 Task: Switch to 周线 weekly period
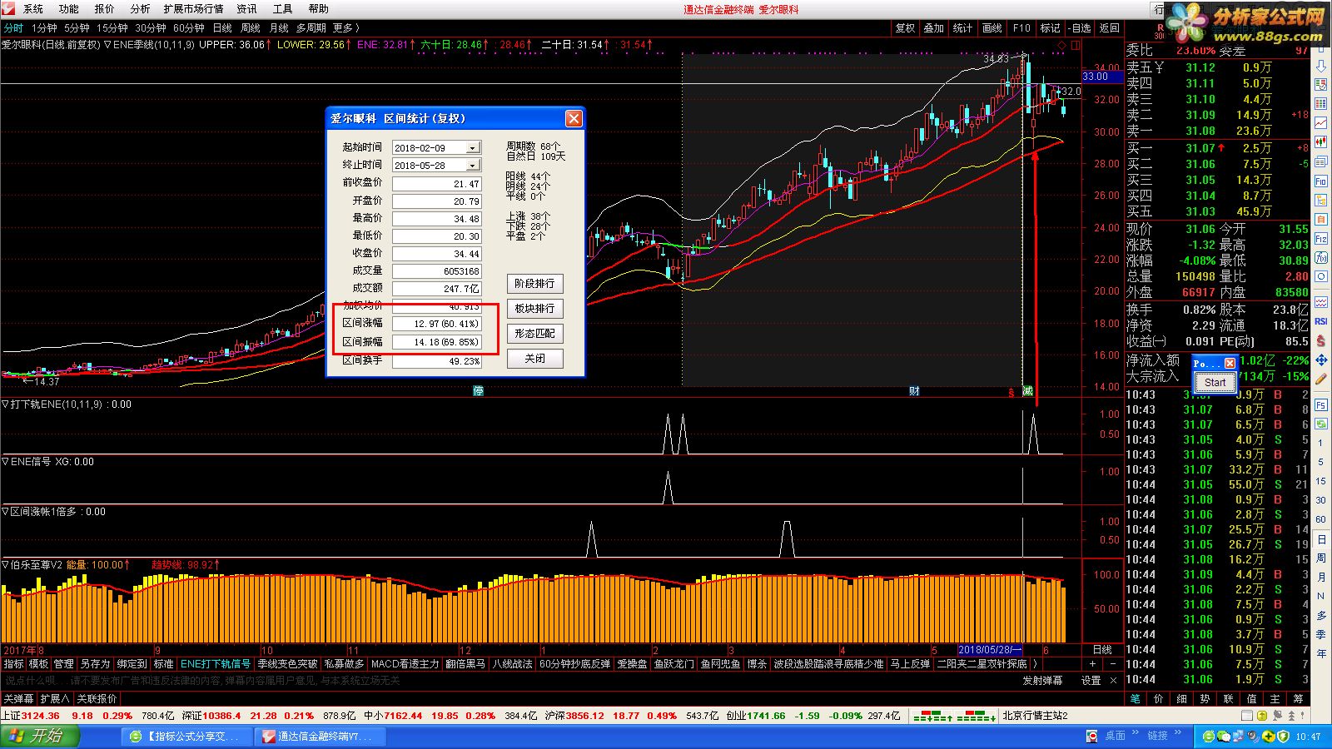click(x=251, y=27)
